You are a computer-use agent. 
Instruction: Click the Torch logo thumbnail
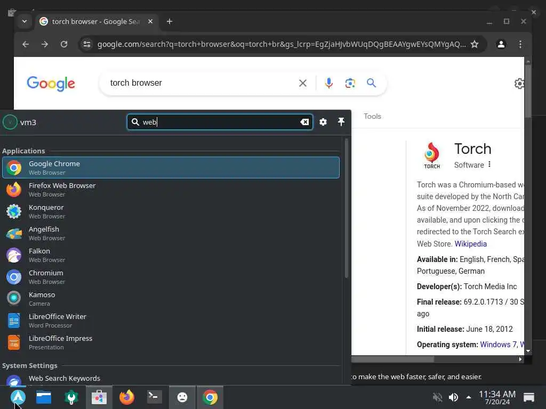432,155
